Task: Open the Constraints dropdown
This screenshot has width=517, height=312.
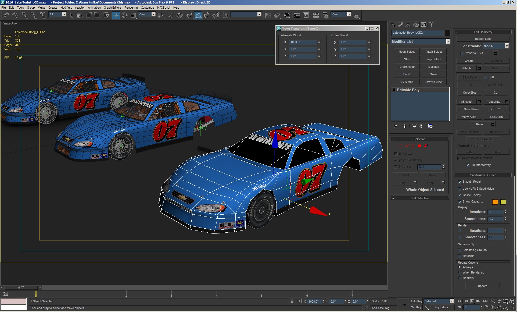Action: 507,46
